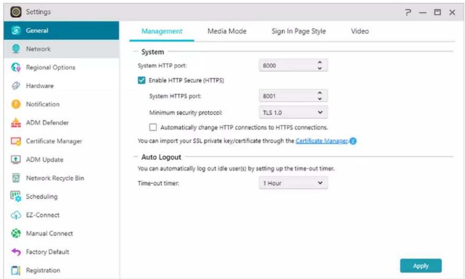Open Scheduling settings

tap(61, 196)
